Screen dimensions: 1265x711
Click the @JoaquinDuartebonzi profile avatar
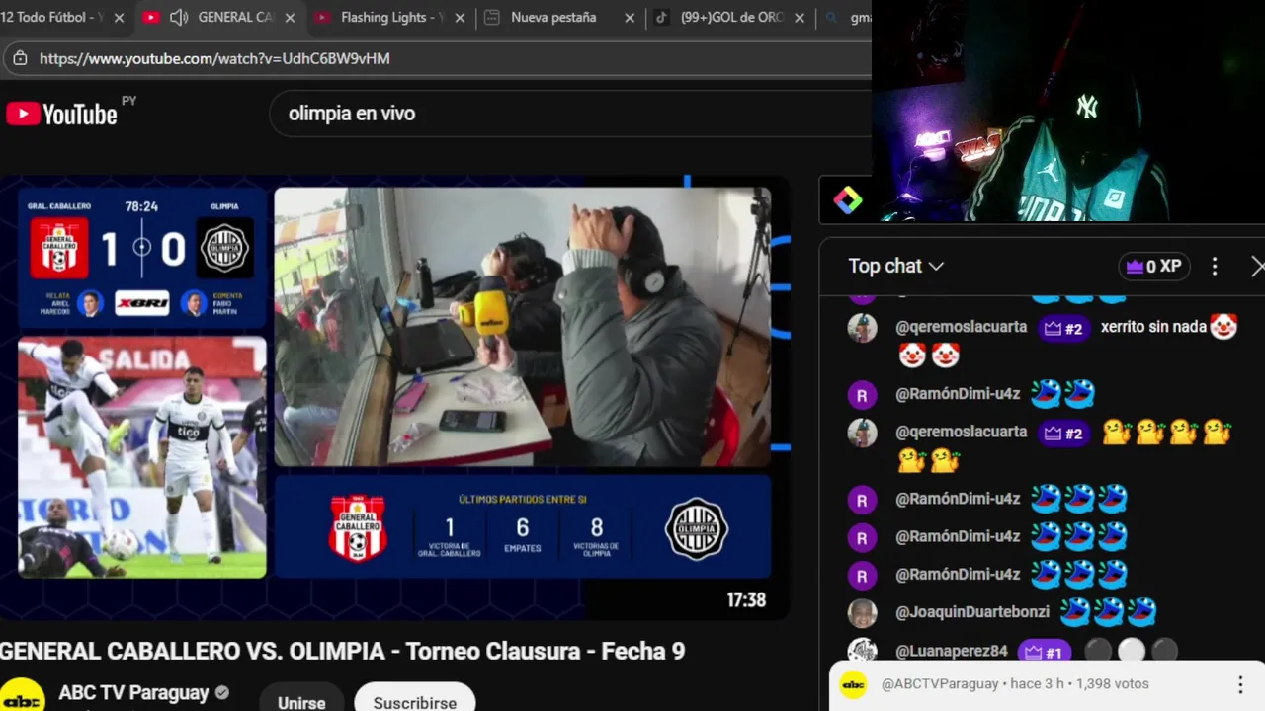click(x=862, y=613)
